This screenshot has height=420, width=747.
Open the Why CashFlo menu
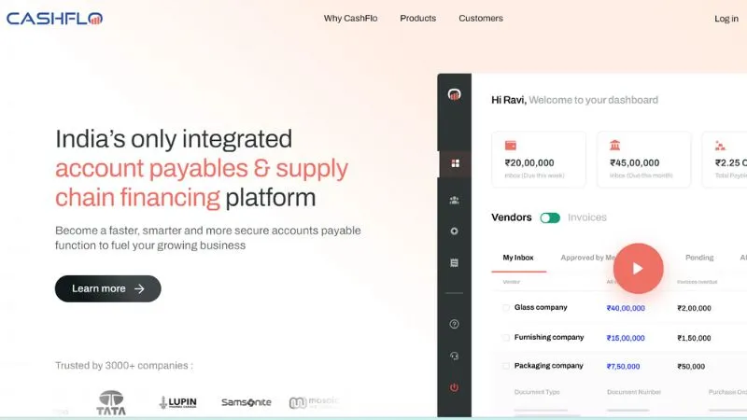point(351,18)
